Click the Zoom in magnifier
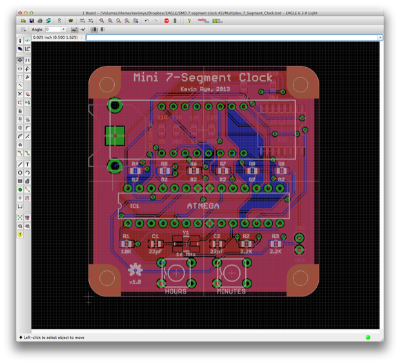 (x=110, y=21)
